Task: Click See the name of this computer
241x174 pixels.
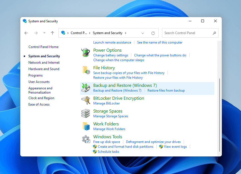Action: 160,42
